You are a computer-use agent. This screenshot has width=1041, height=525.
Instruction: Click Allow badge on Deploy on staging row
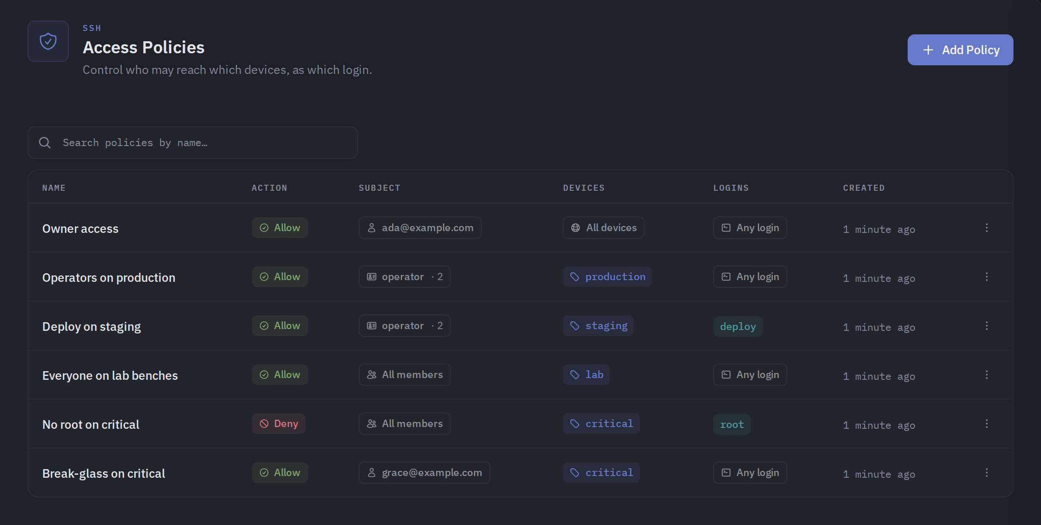280,326
